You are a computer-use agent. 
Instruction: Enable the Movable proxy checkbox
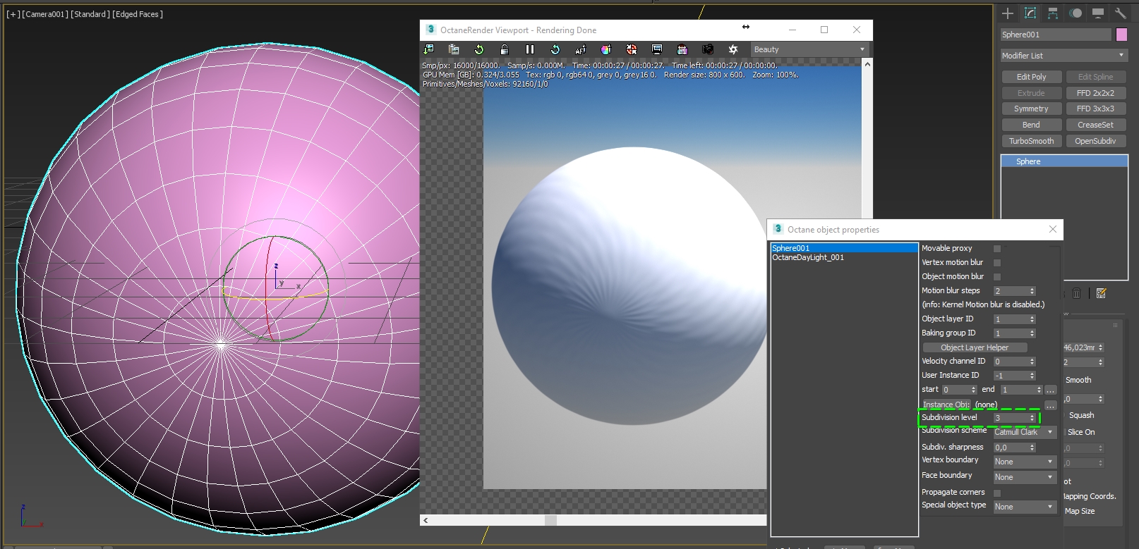pyautogui.click(x=997, y=249)
